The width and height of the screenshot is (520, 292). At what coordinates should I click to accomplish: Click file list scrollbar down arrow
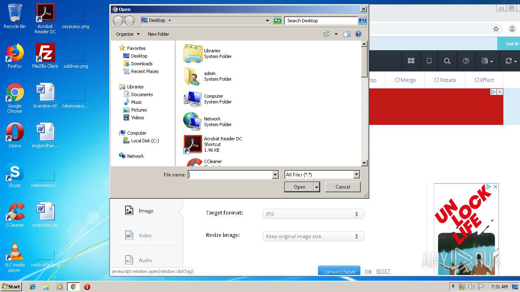364,163
